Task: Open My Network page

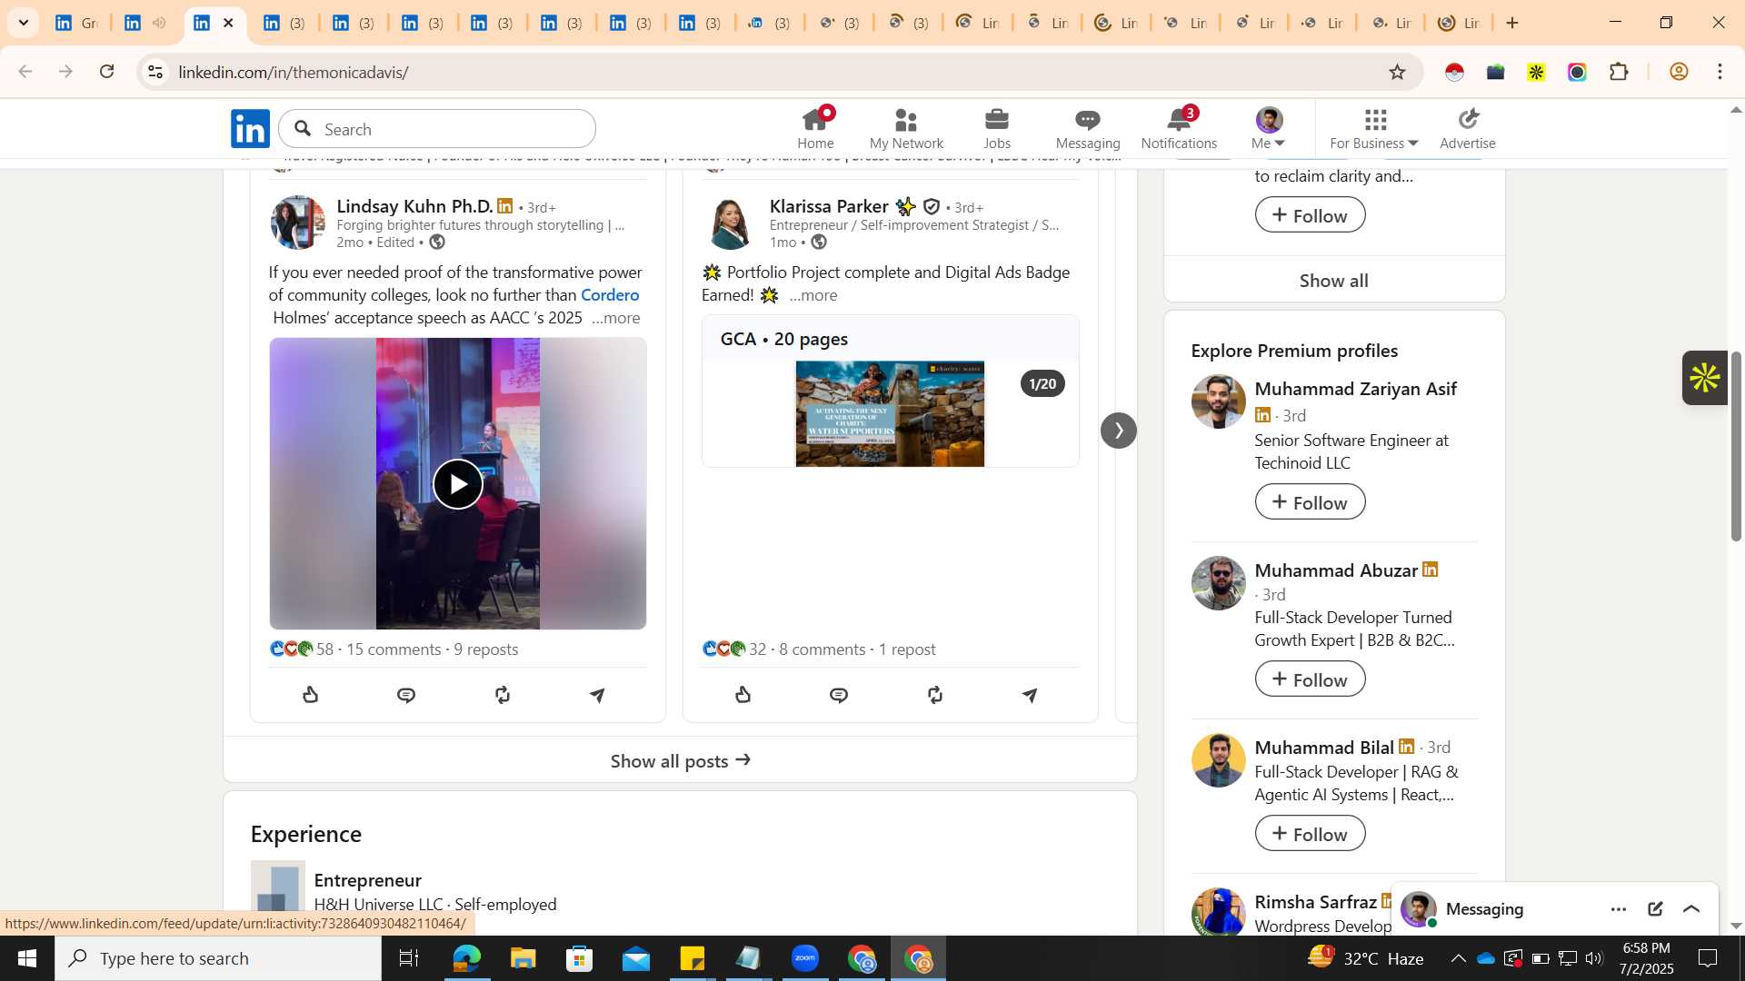Action: [906, 128]
